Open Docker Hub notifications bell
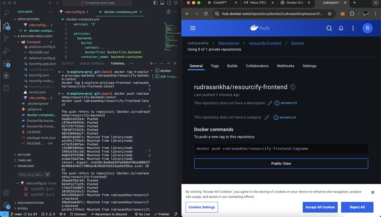The width and height of the screenshot is (381, 217). coord(341,28)
